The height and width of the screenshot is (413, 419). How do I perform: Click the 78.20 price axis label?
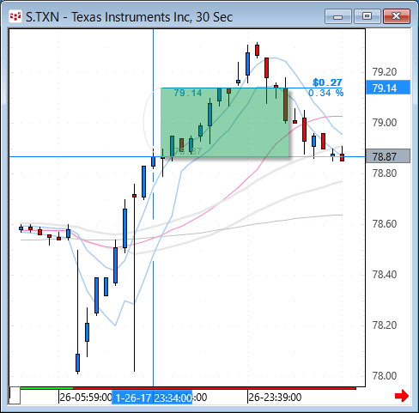[x=385, y=325]
